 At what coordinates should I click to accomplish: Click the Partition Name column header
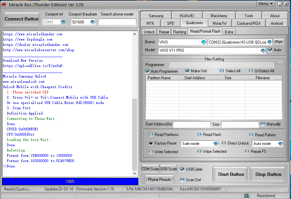(x=163, y=78)
